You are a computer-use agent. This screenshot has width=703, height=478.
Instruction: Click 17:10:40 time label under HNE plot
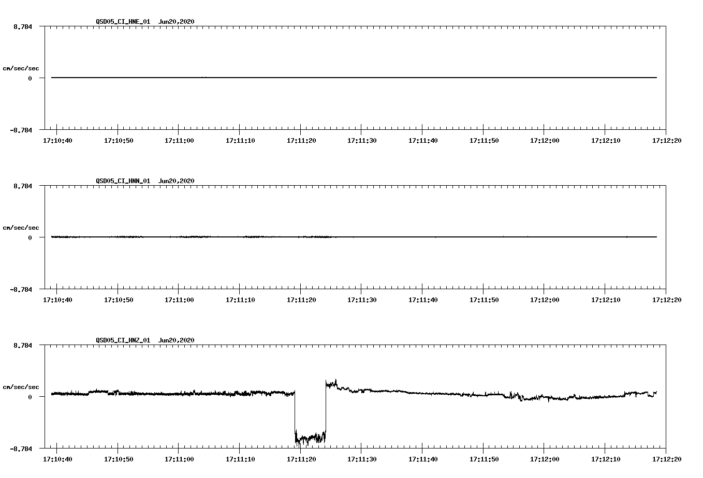(57, 140)
